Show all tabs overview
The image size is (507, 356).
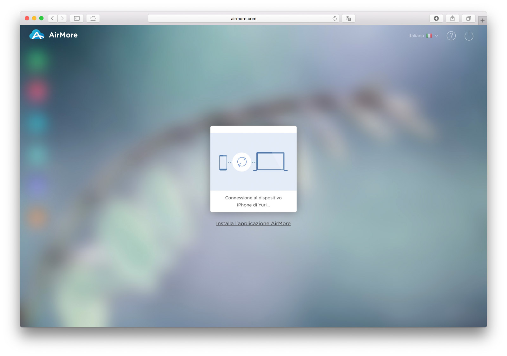click(468, 18)
